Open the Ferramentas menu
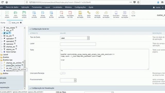 pos(37,7)
